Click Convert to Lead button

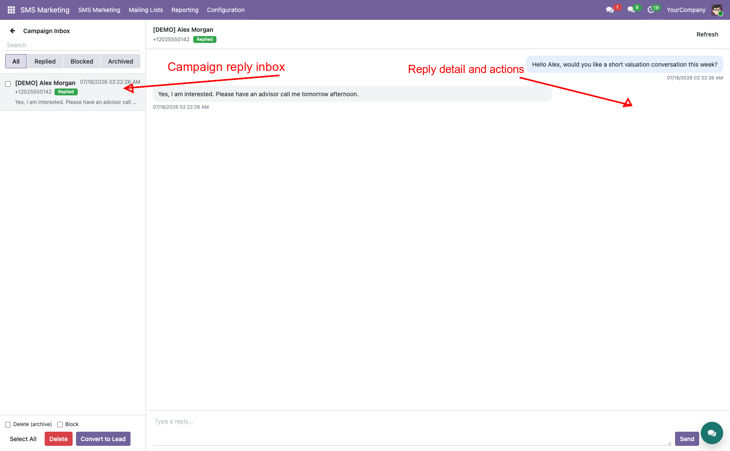pos(103,439)
